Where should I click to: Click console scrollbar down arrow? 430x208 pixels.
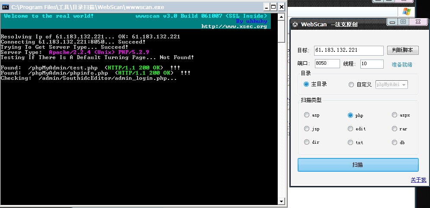pos(281,202)
